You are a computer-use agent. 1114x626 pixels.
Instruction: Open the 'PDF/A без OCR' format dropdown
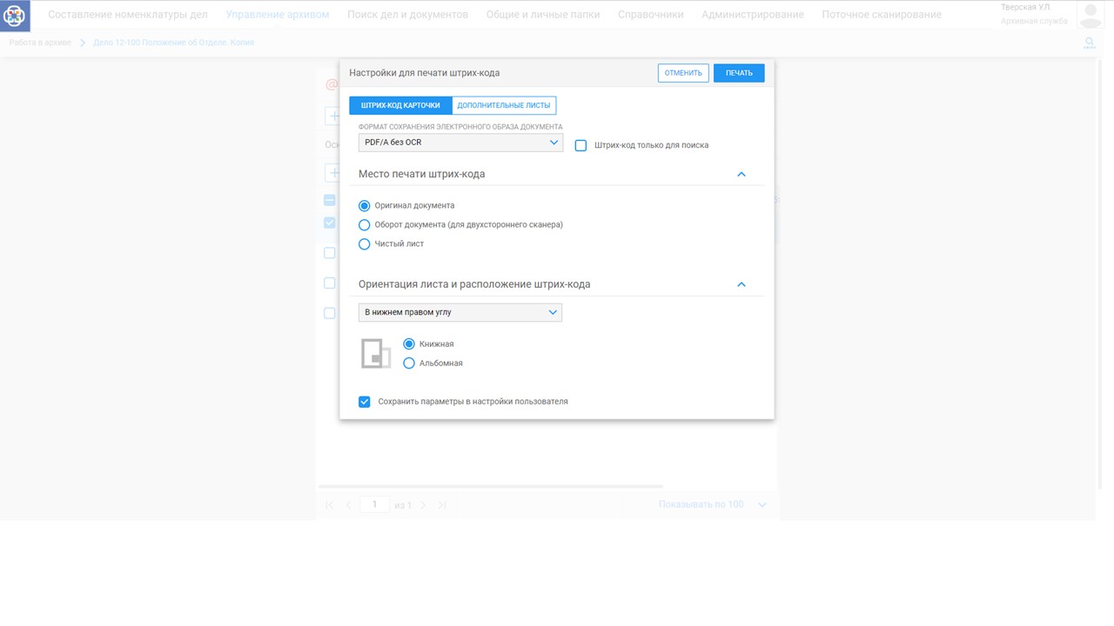pos(460,143)
